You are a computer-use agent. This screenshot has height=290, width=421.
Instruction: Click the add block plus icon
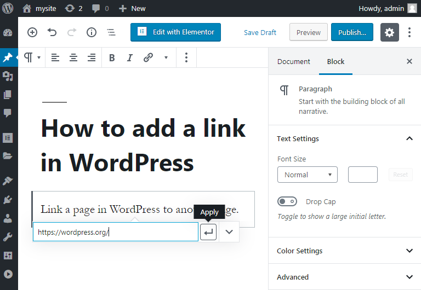(32, 32)
